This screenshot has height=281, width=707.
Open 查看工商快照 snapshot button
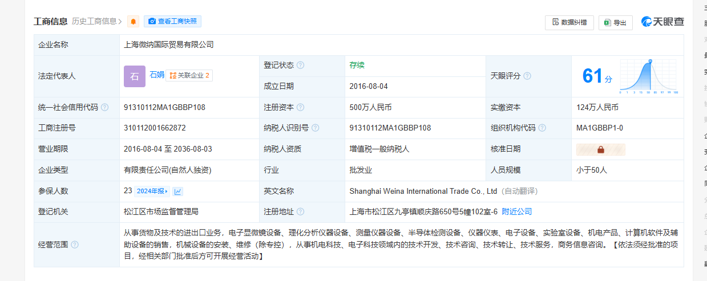pos(172,22)
